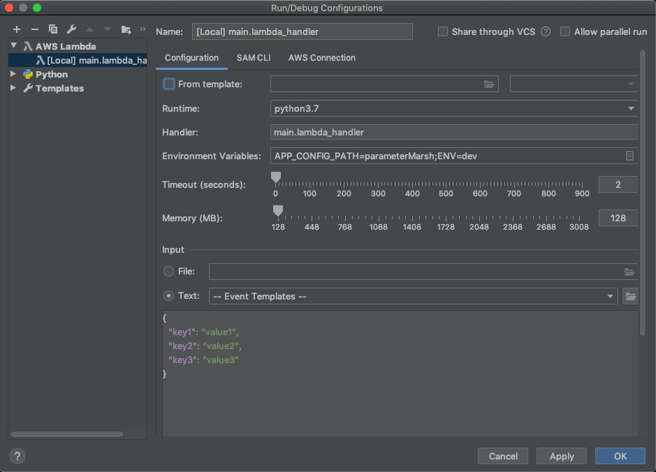
Task: Expand Python tree node
Action: point(13,74)
